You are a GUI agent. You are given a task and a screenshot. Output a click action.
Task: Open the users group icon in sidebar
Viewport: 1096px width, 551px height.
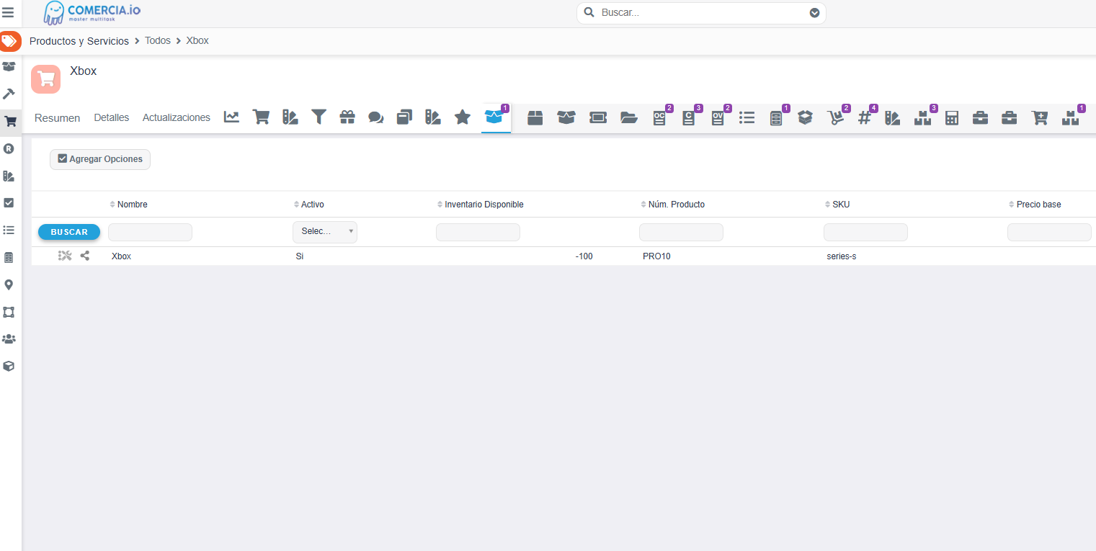tap(9, 339)
